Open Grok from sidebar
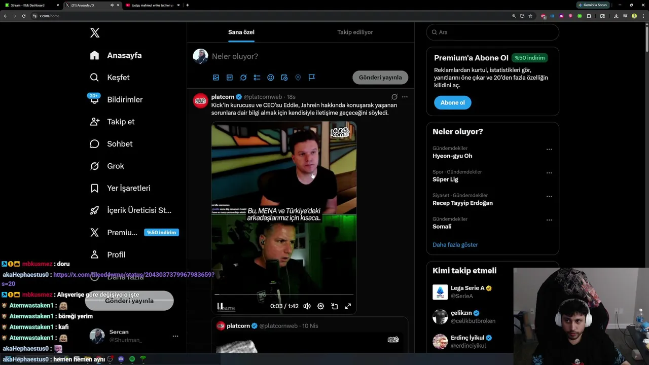Image resolution: width=649 pixels, height=365 pixels. pos(107,166)
